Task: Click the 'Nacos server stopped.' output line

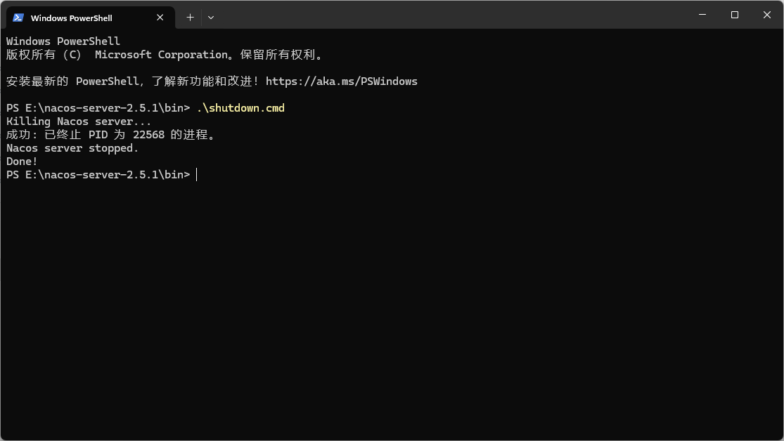Action: (72, 148)
